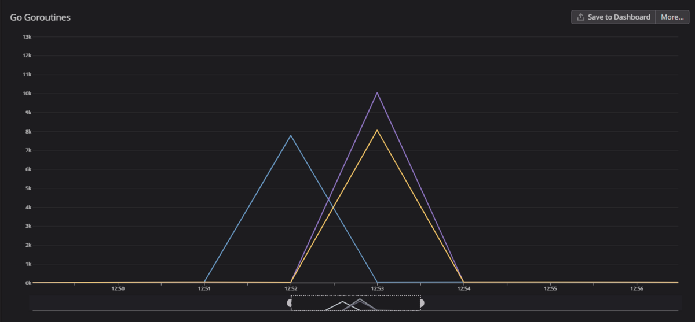Click the 12:50 x-axis label

pos(118,288)
